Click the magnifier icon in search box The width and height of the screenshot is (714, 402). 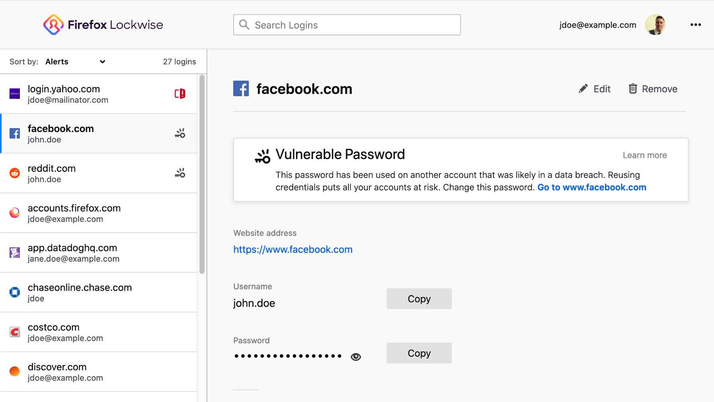(x=244, y=25)
